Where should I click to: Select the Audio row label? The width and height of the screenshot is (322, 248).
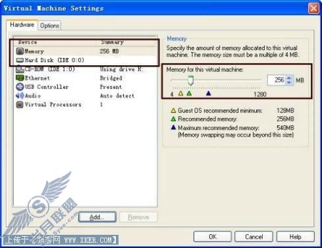point(33,96)
